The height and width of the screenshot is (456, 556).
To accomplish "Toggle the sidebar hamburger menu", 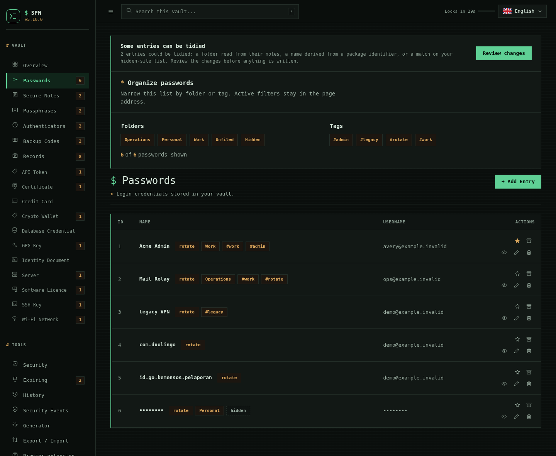I will point(111,12).
